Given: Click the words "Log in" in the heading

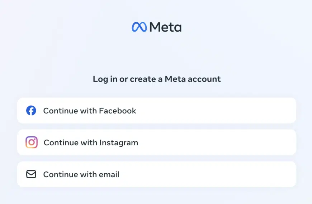Looking at the screenshot, I should point(105,79).
